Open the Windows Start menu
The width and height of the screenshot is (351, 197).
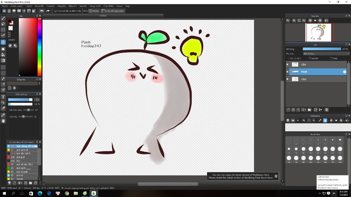point(4,194)
